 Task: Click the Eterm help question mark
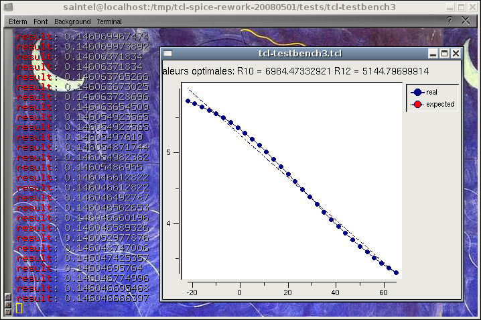click(x=450, y=21)
